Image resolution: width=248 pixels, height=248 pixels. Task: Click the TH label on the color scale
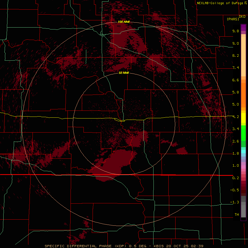coord(237,215)
